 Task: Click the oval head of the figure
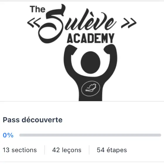90,62
